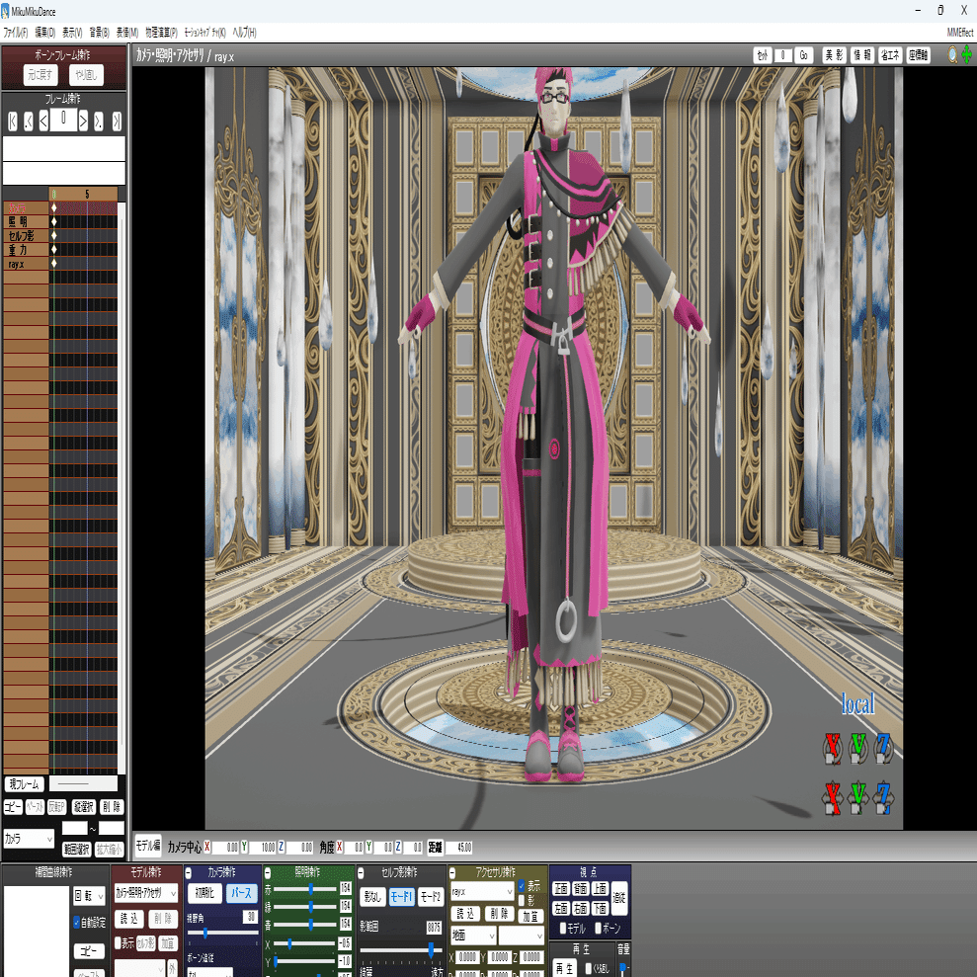The width and height of the screenshot is (977, 977).
Task: Click the 距離 distance value field
Action: (458, 848)
